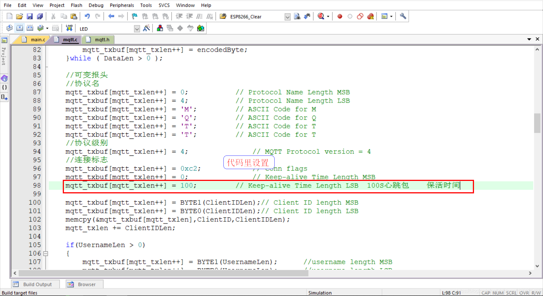Open the Flash menu
543x296 pixels.
tap(76, 5)
